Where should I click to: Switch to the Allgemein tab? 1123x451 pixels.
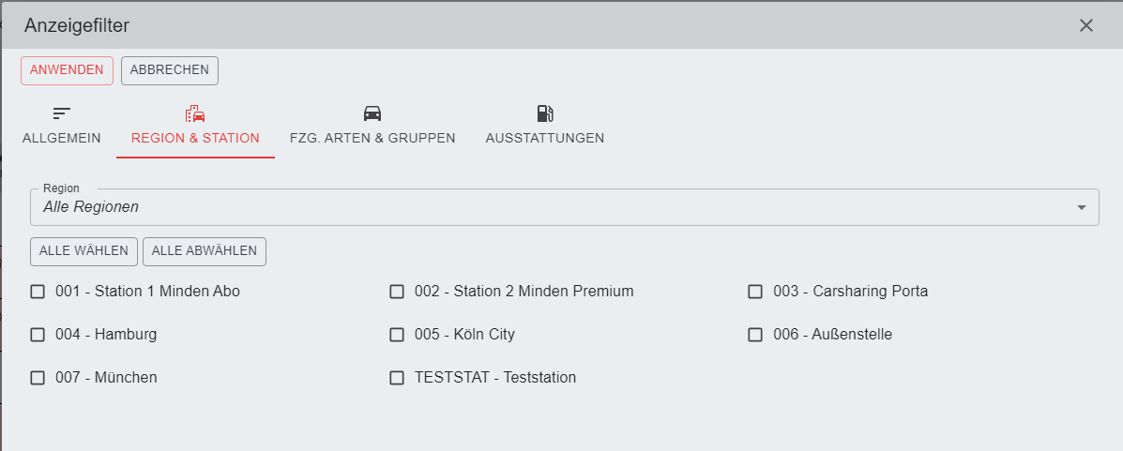click(62, 138)
